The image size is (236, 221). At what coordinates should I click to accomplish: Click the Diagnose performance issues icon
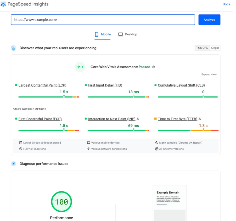(14, 164)
